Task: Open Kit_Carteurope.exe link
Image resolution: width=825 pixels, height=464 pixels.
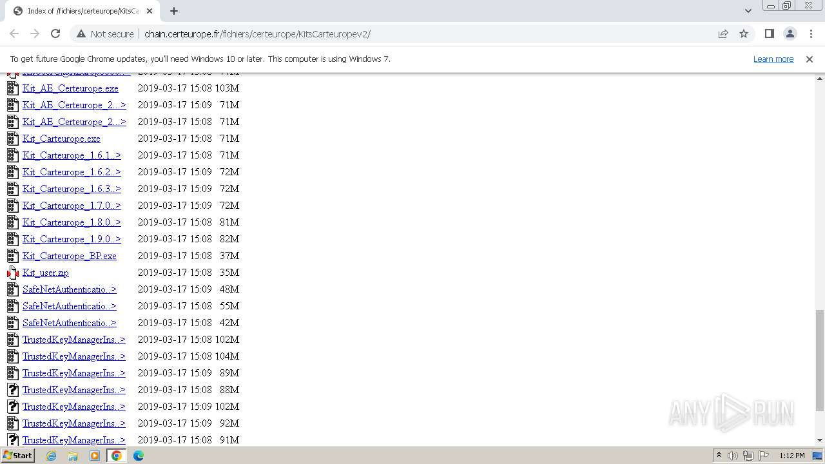Action: (61, 139)
